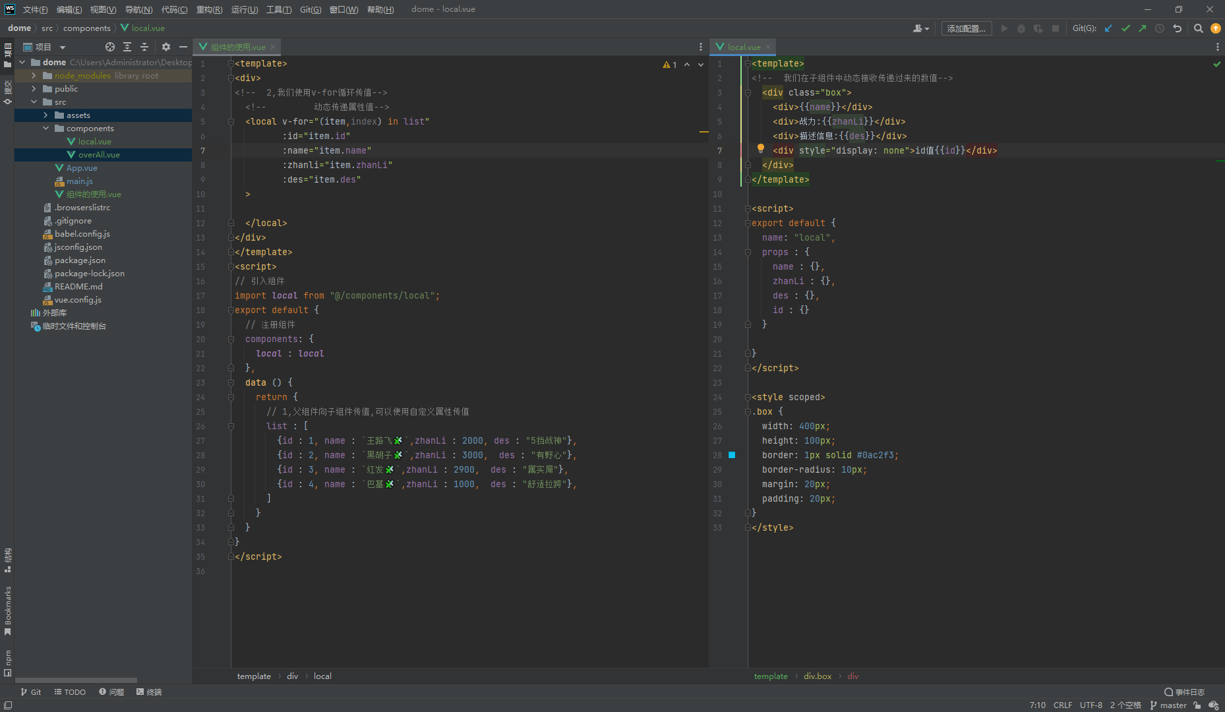Click the Git push arrow icon

1143,28
